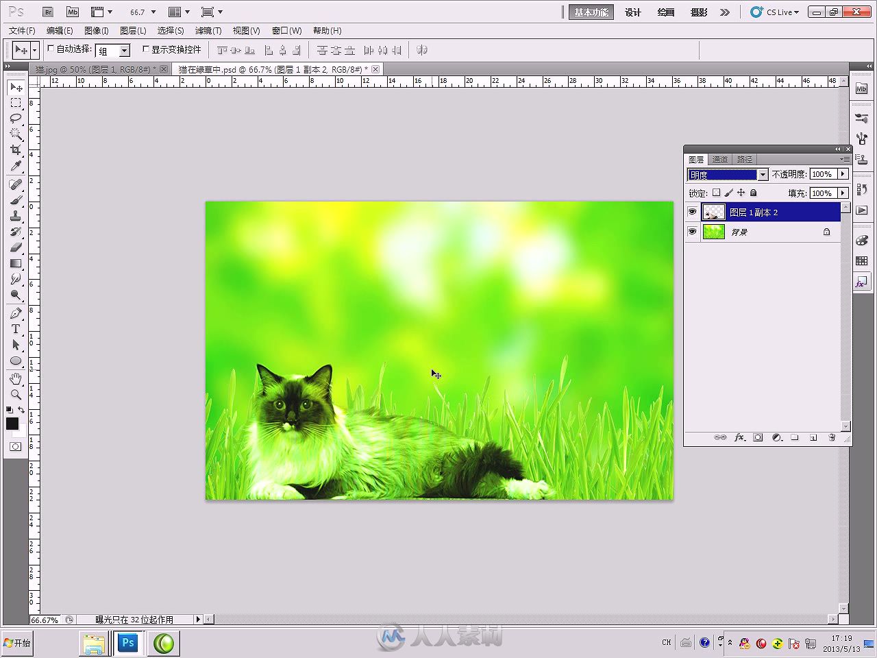Create a new layer group
Viewport: 877px width, 658px height.
795,437
